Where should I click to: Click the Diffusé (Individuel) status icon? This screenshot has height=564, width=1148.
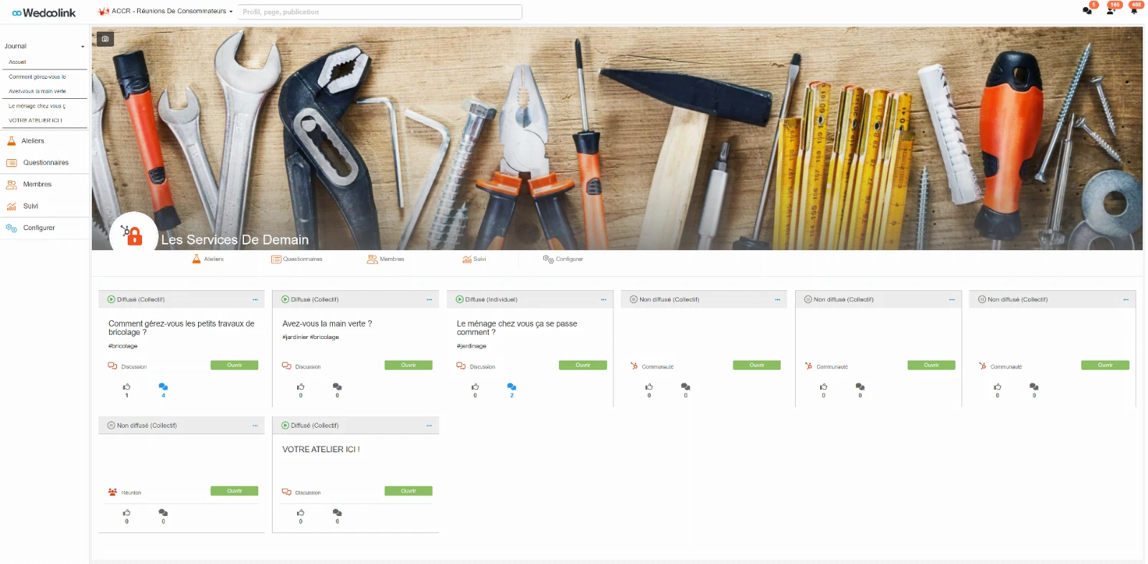click(460, 300)
